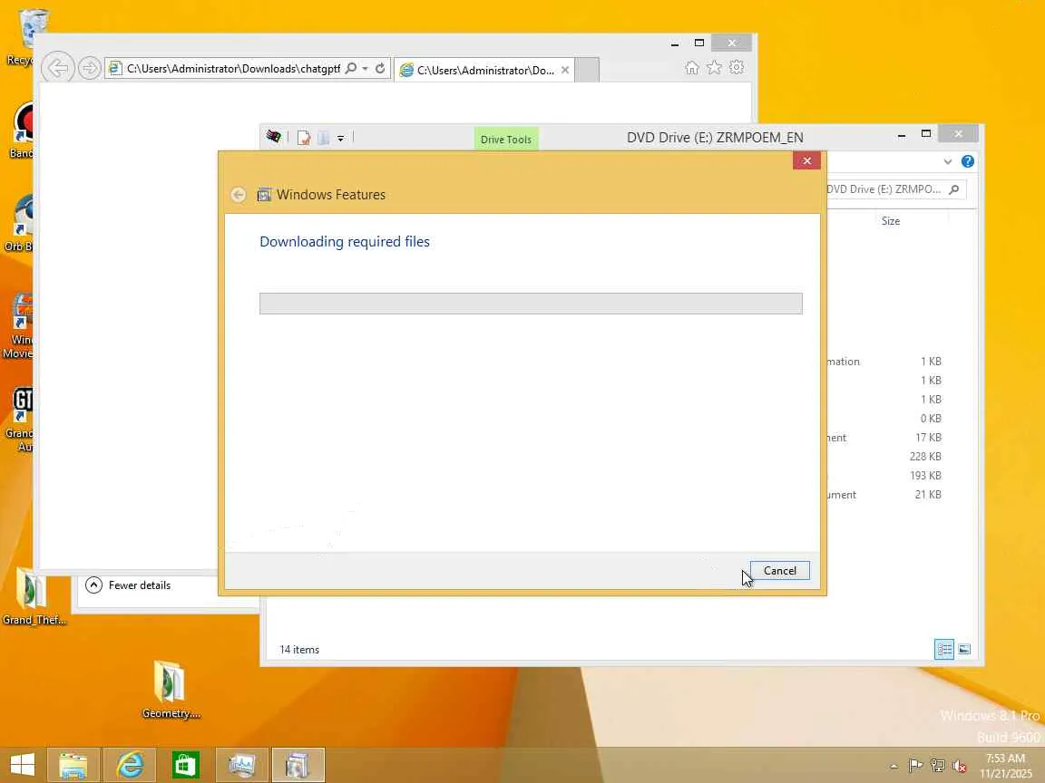This screenshot has width=1045, height=783.
Task: Open the Drive Tools ribbon tab
Action: (506, 140)
